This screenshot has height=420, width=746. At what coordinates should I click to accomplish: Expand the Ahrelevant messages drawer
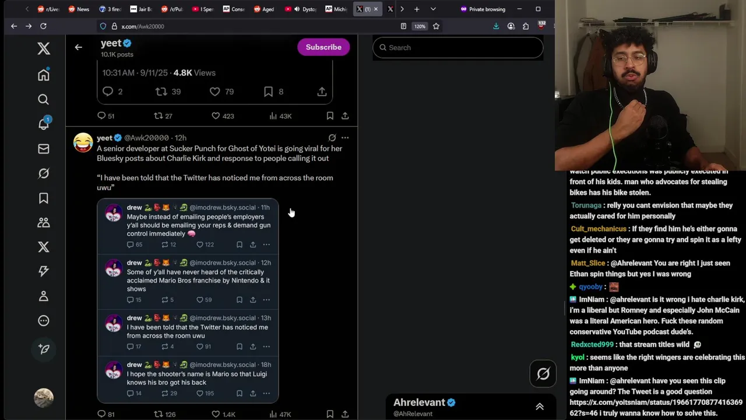[540, 407]
